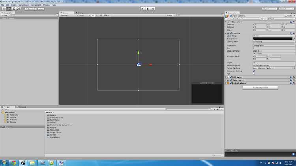
Task: Select the Scale tool in the toolbar
Action: 19,9
